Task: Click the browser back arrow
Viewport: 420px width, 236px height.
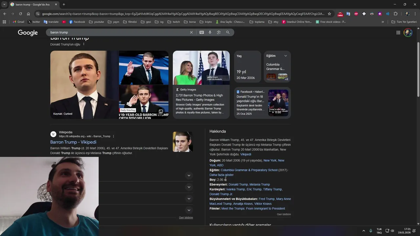Action: coord(5,14)
